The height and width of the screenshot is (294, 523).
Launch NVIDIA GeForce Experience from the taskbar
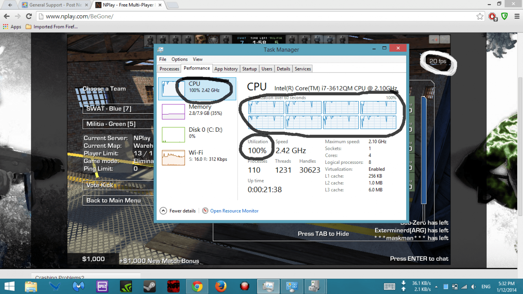click(x=126, y=286)
